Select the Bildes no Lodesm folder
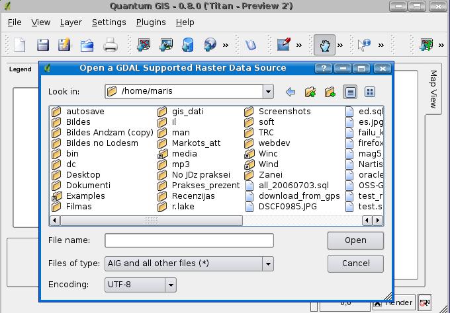 (x=95, y=143)
